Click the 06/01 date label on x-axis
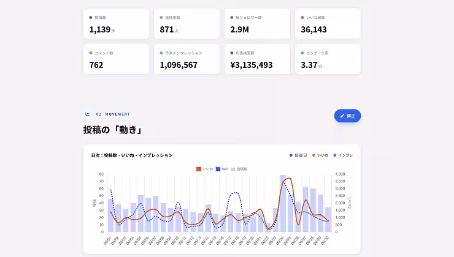The image size is (454, 257). pyautogui.click(x=107, y=241)
